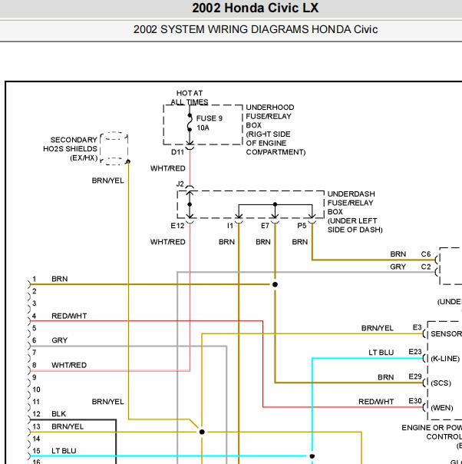462x464 pixels.
Task: Click the "10A" fuse rating text
Action: (x=203, y=128)
